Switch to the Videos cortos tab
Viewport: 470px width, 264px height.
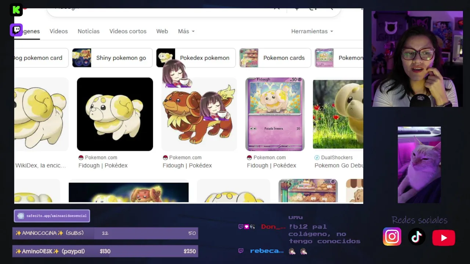tap(128, 31)
